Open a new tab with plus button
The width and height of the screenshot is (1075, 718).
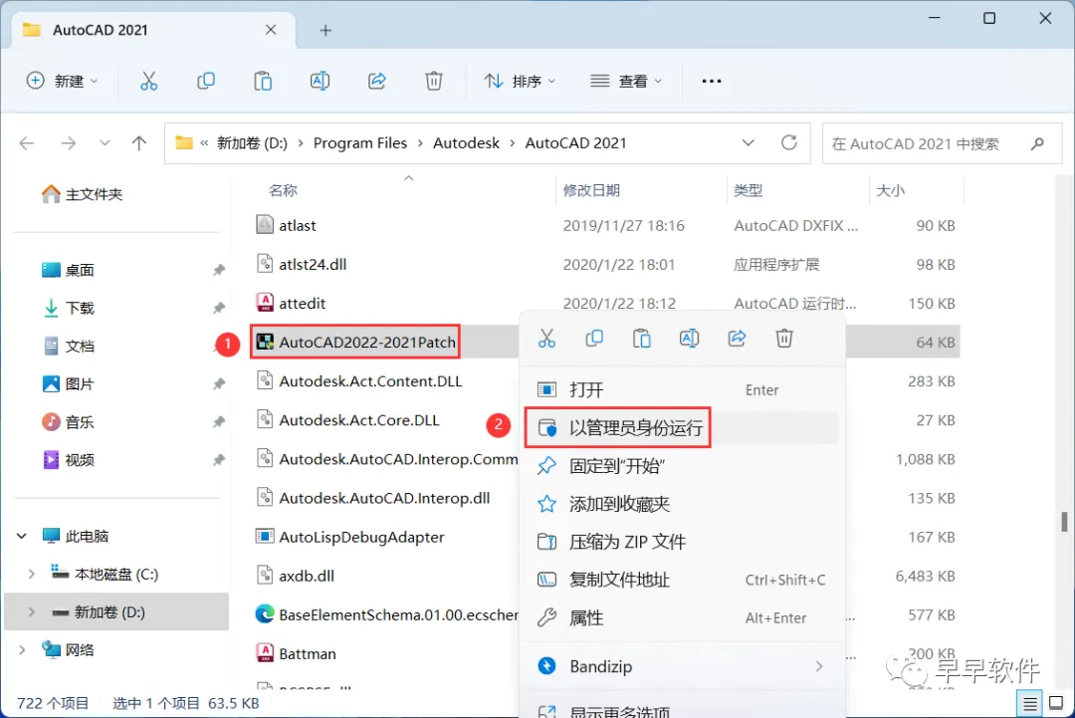[325, 30]
